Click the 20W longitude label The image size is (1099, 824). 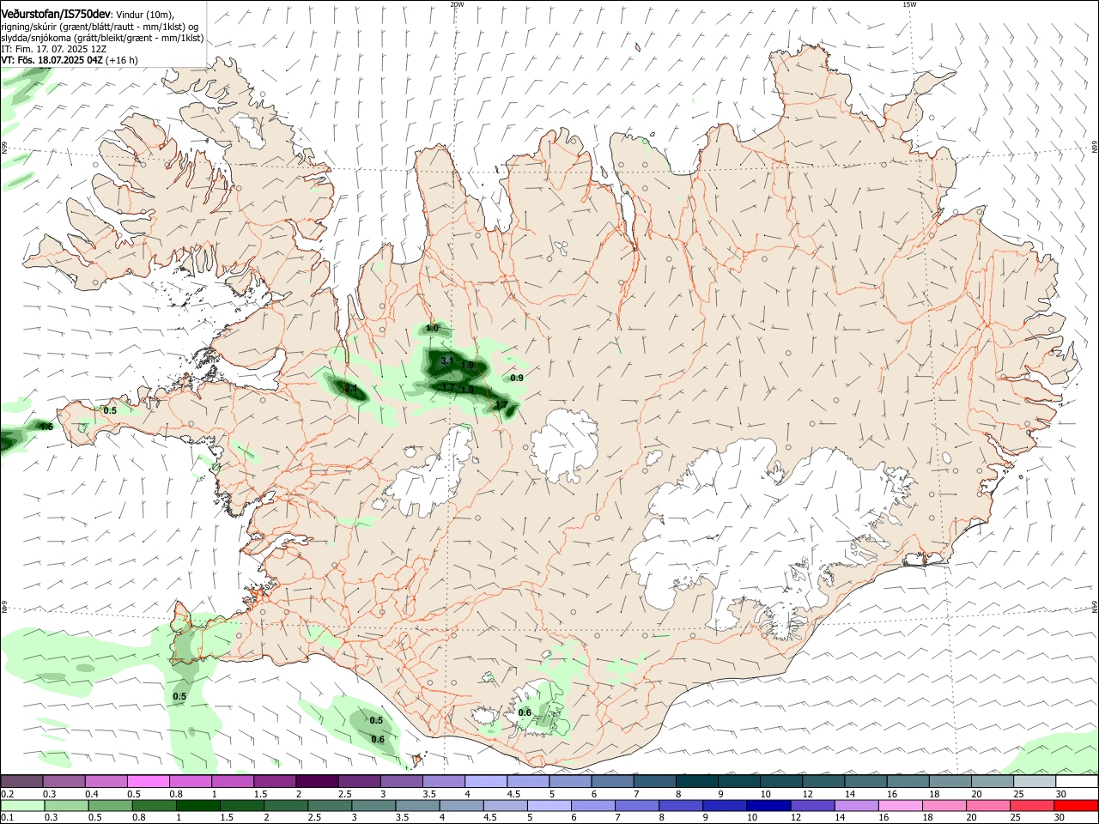pos(457,4)
